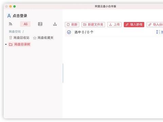Image resolution: width=163 pixels, height=122 pixels.
Task: Click the 点击登录 login text
Action: 20,16
